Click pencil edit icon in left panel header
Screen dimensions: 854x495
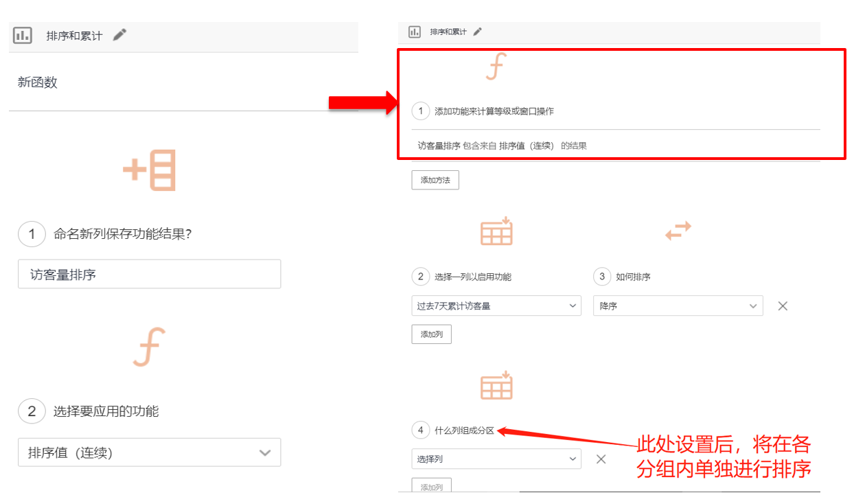pyautogui.click(x=120, y=35)
